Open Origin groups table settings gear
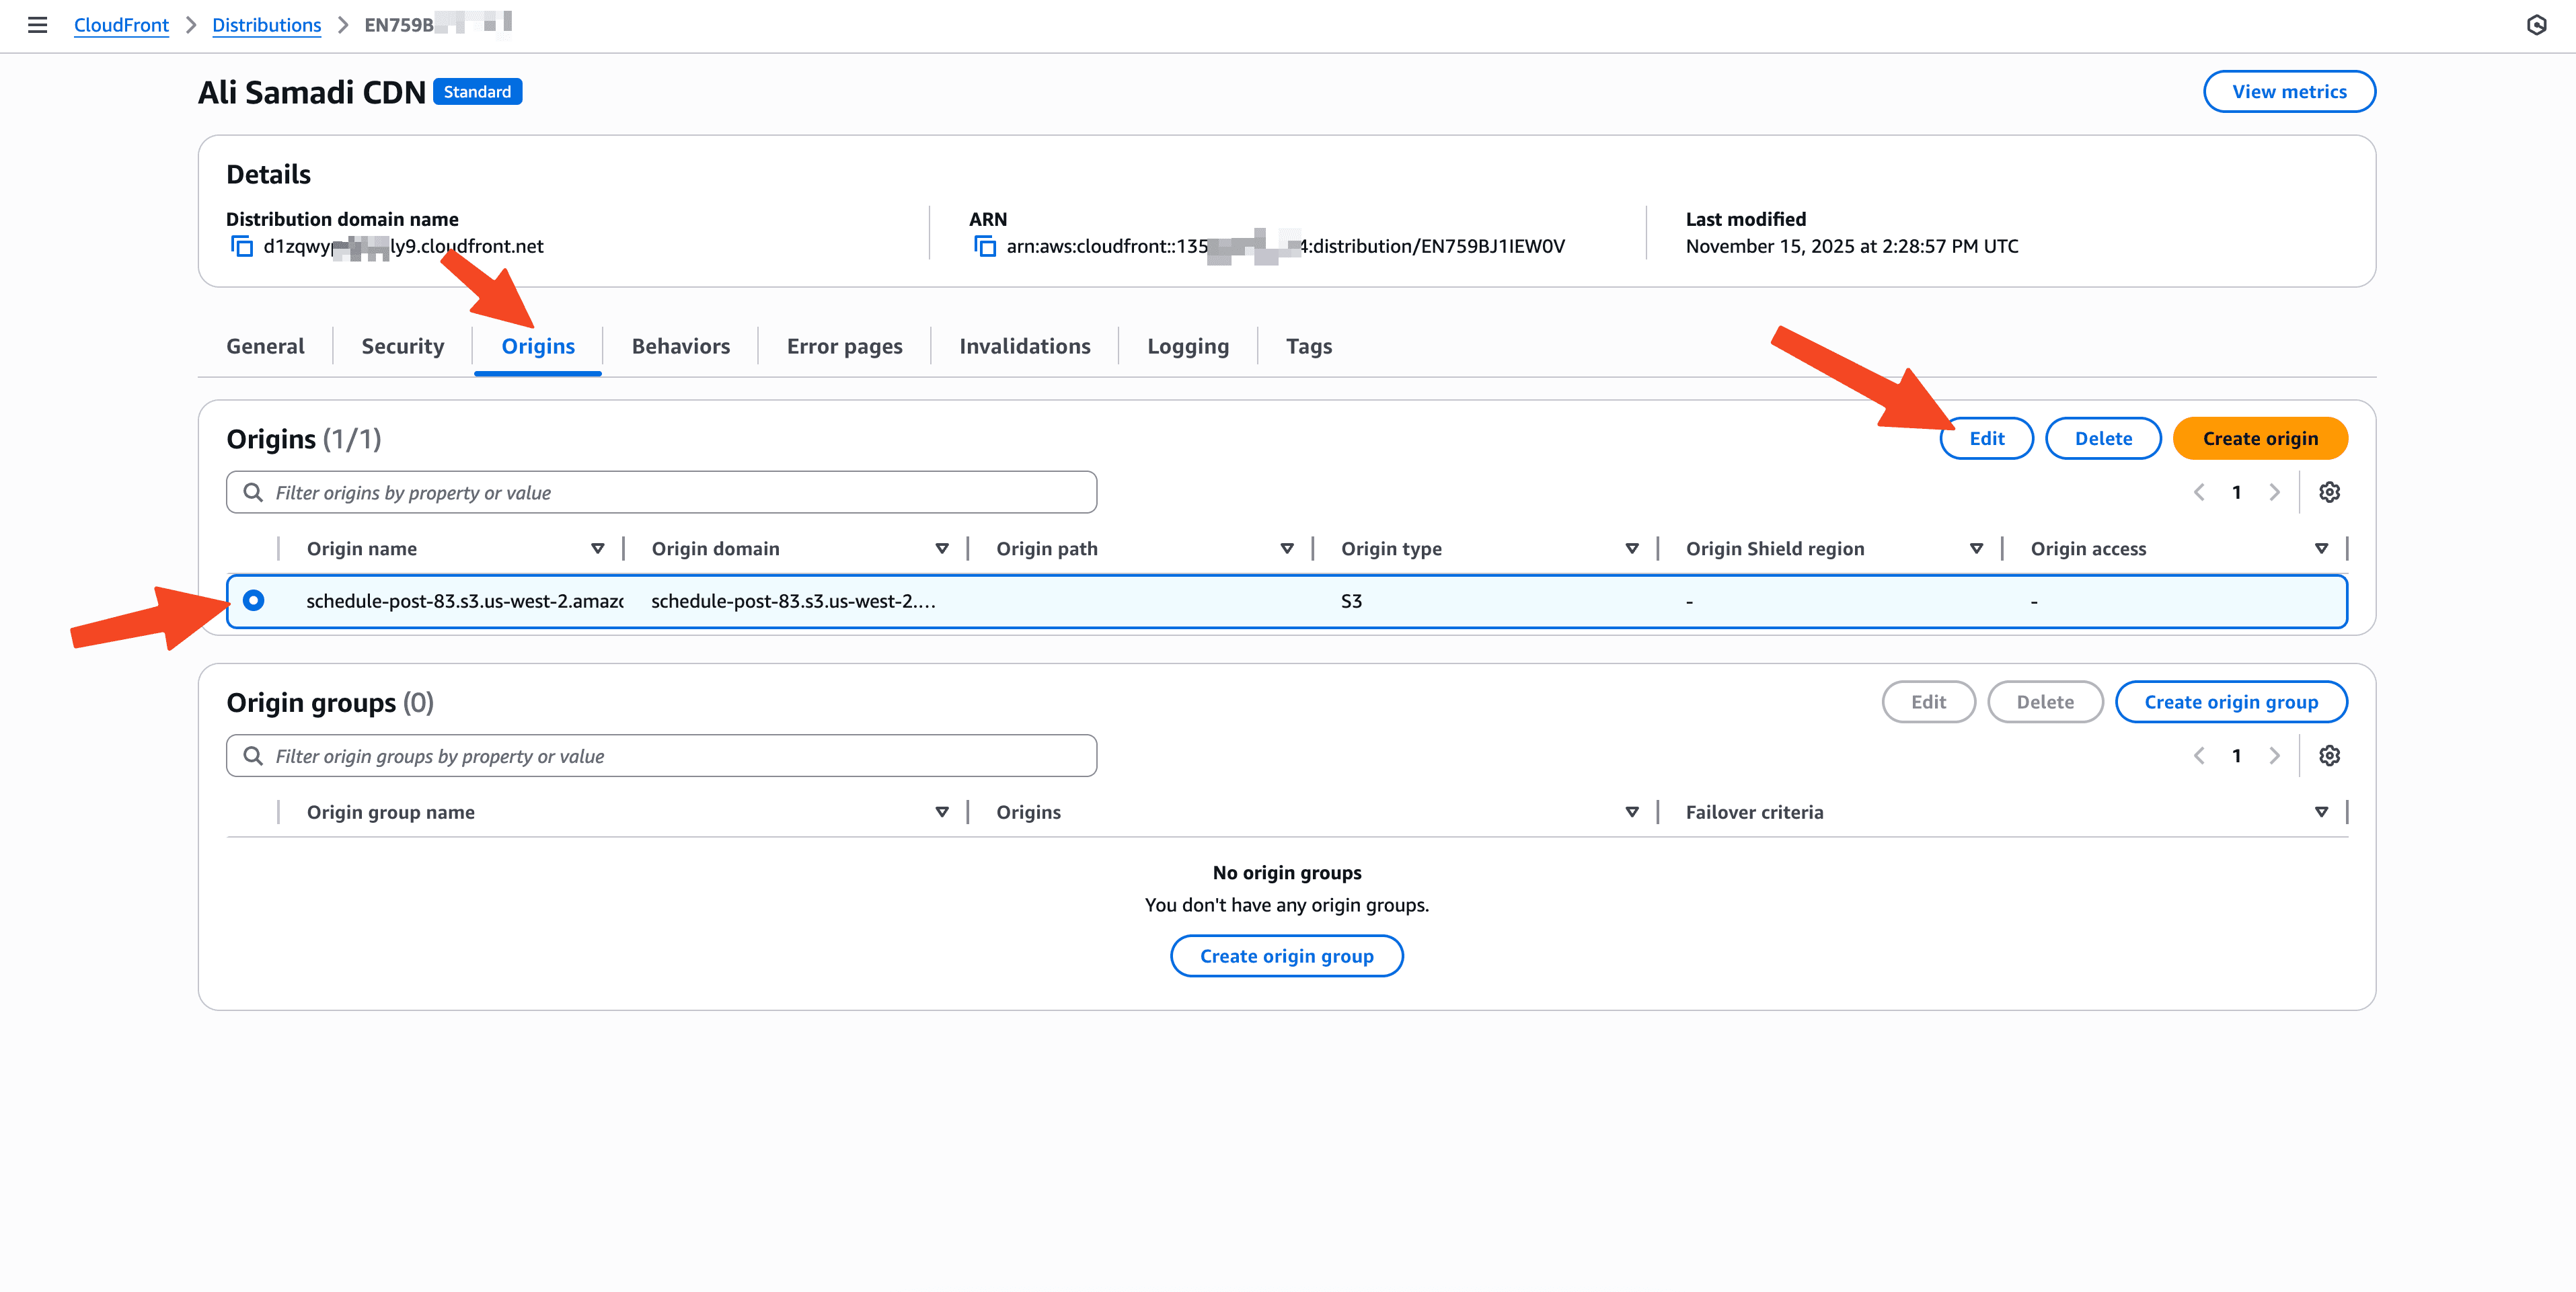The width and height of the screenshot is (2576, 1292). 2329,756
